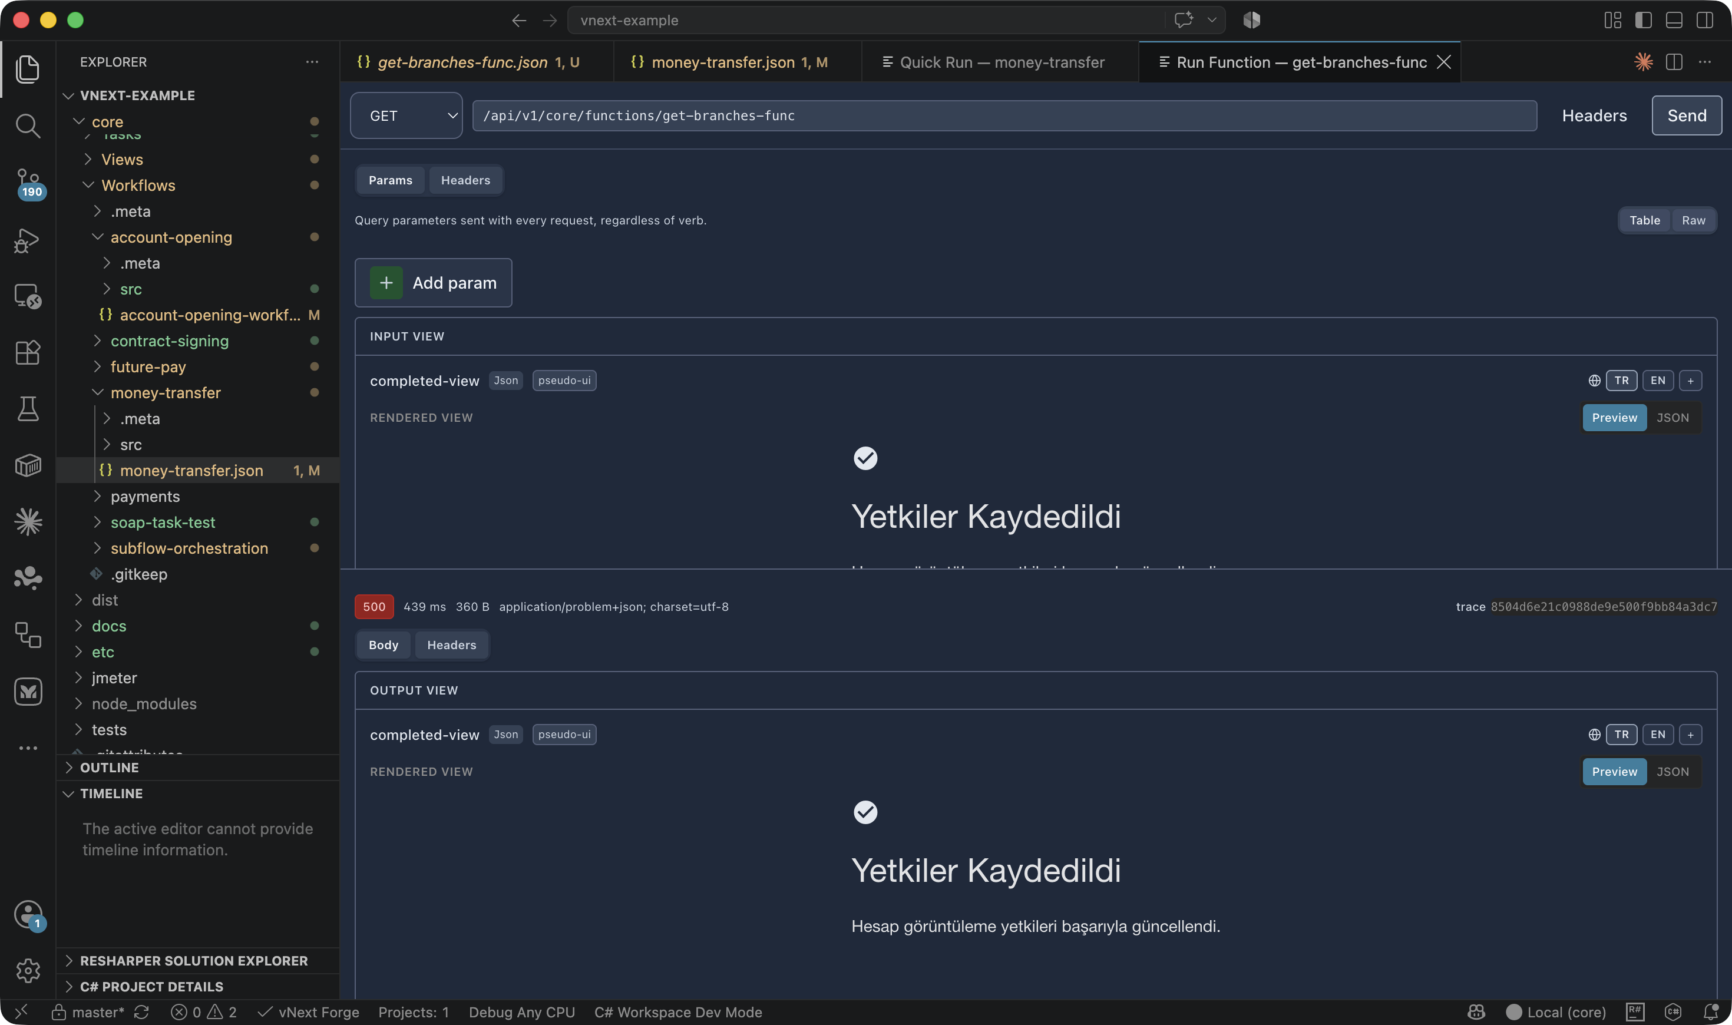
Task: Open the Manage settings gear
Action: [28, 970]
